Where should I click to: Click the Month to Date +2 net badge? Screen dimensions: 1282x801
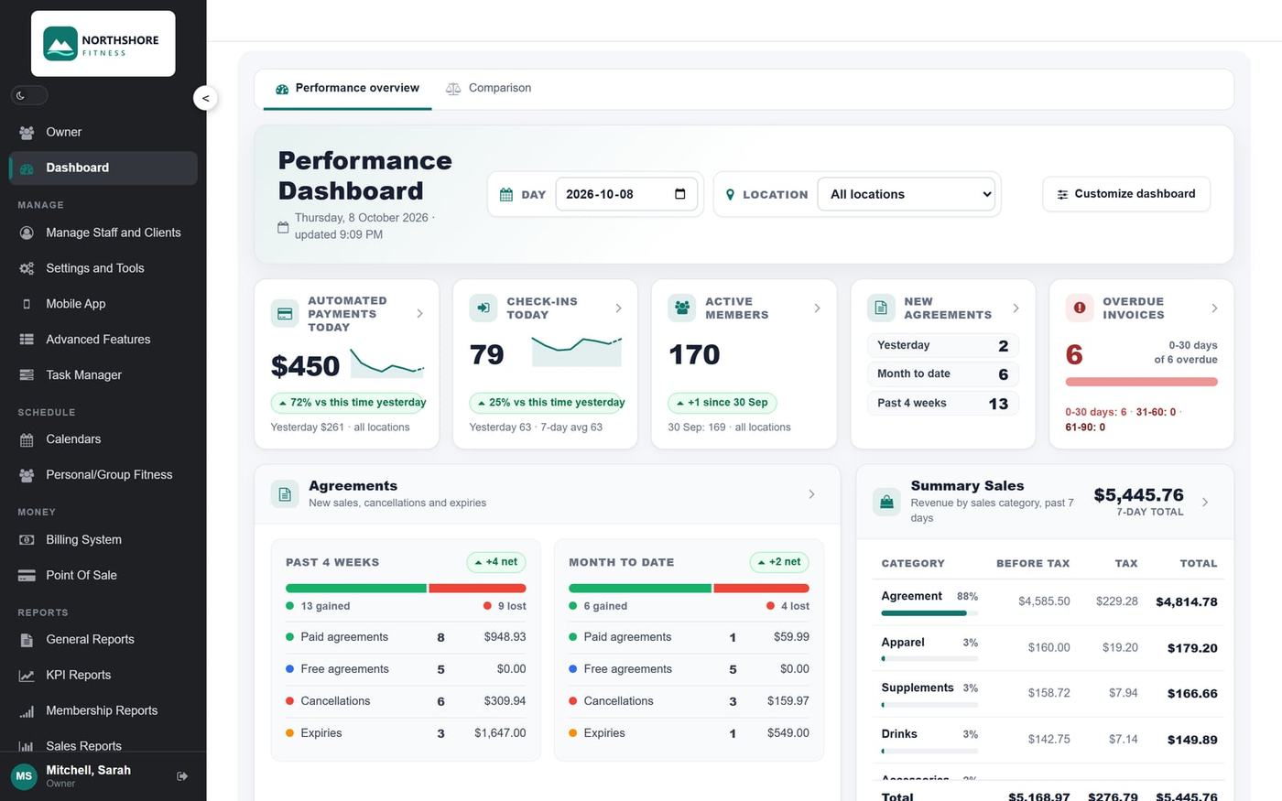pyautogui.click(x=778, y=562)
